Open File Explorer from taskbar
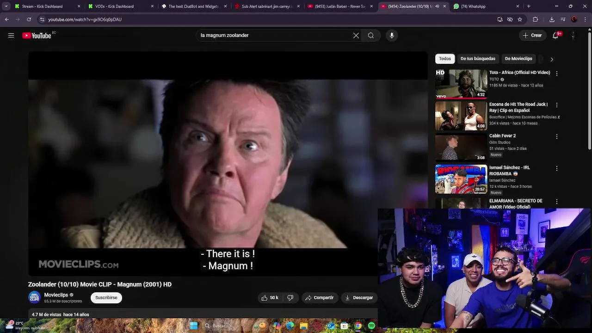Screen dimensions: 592x333 (303, 326)
